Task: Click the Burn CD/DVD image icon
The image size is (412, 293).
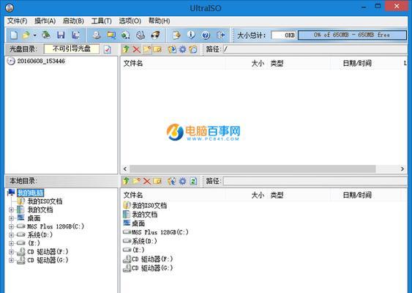Action: pos(155,35)
